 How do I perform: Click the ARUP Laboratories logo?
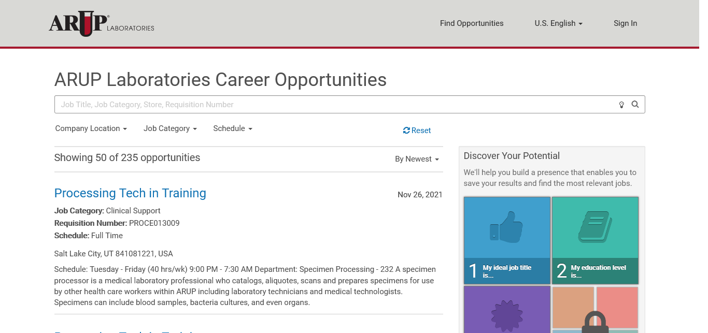(x=102, y=24)
